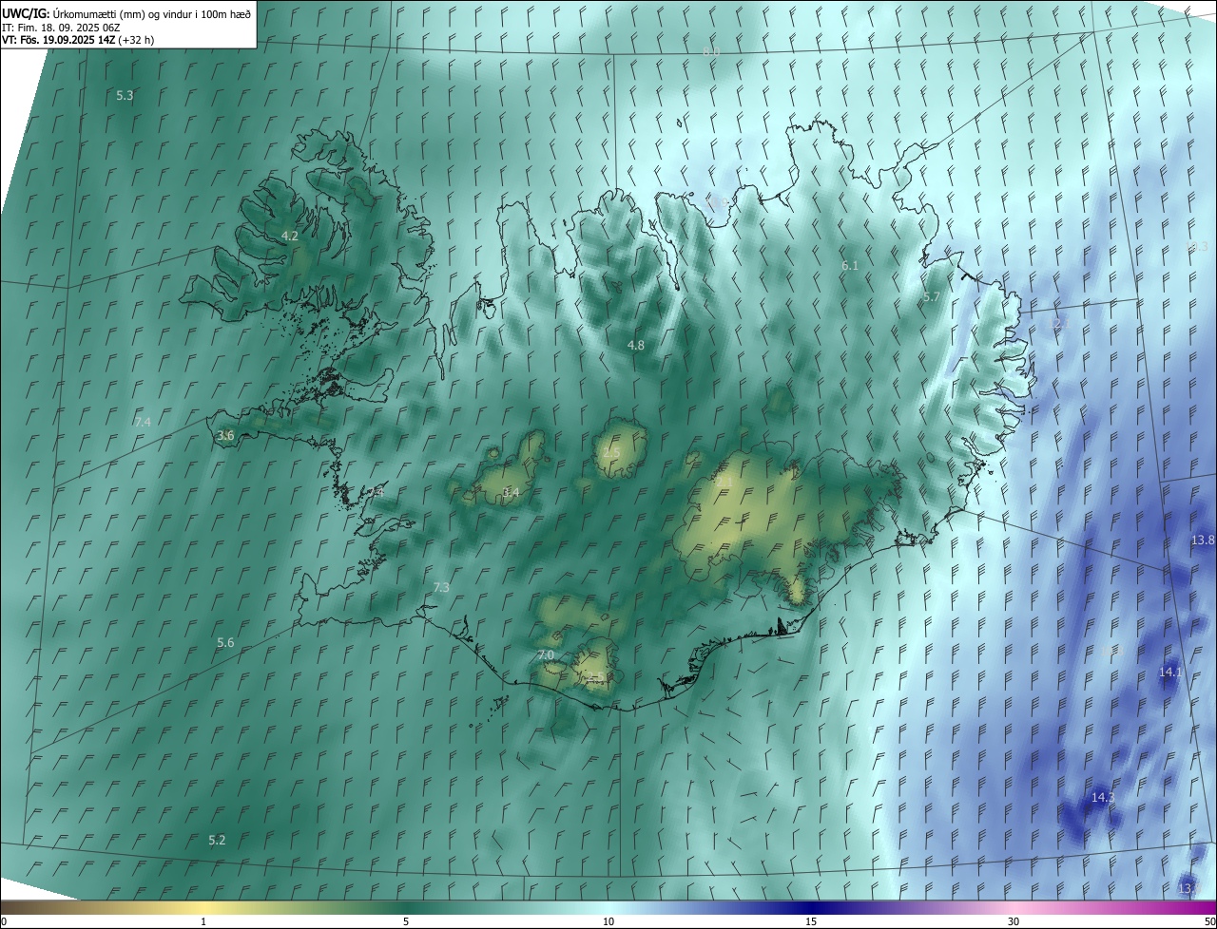Click the valid time 'VT: Fös. 19.09.2025 14Z (+32 h)'

point(78,40)
